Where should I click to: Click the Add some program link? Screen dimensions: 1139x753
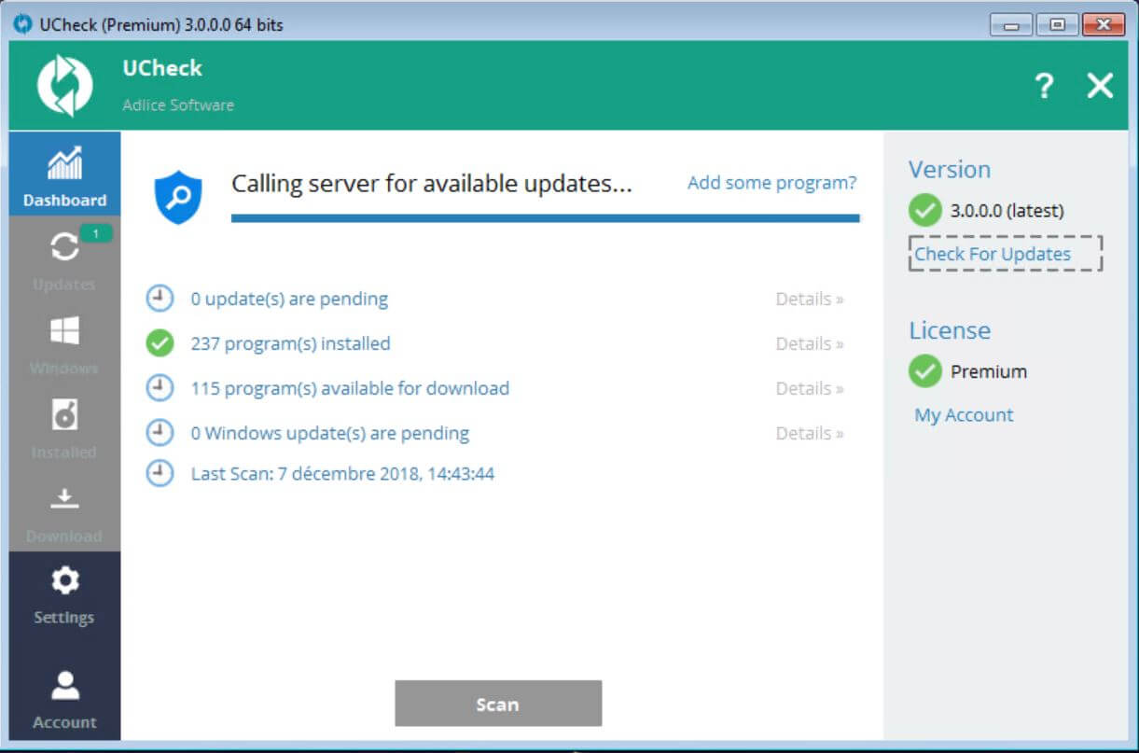(771, 182)
